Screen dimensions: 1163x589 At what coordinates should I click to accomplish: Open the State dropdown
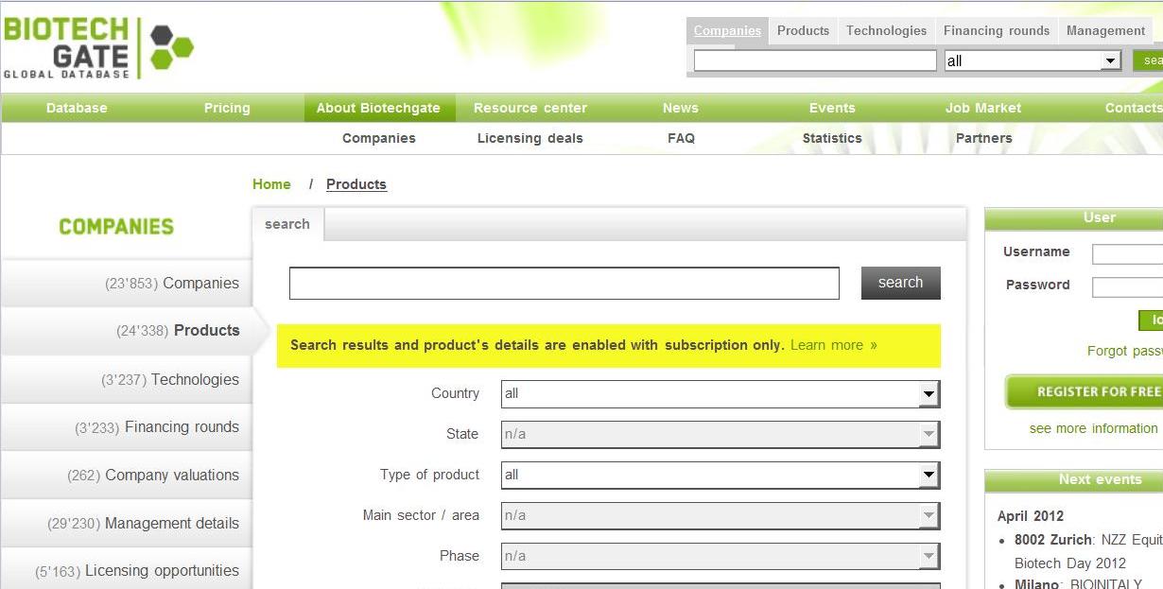(x=720, y=435)
